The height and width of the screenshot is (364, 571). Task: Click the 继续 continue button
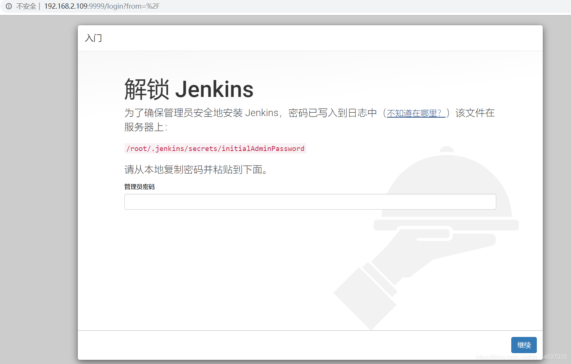point(524,345)
